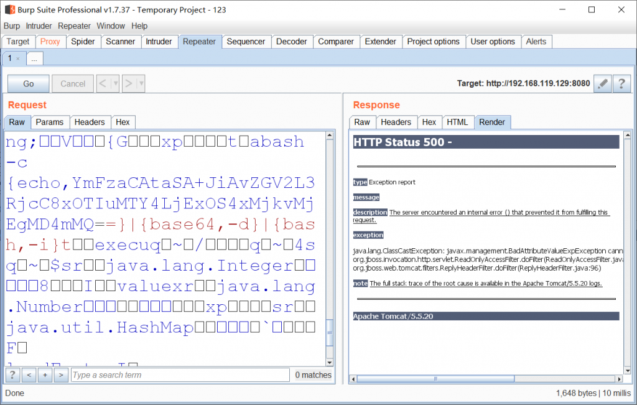Click response horizontal scrollbar right arrow
The width and height of the screenshot is (637, 405).
(619, 379)
